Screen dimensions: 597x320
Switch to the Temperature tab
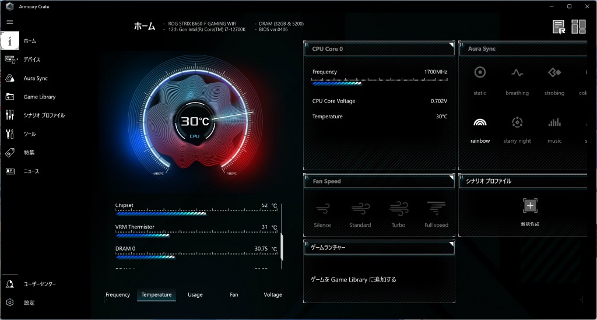156,294
